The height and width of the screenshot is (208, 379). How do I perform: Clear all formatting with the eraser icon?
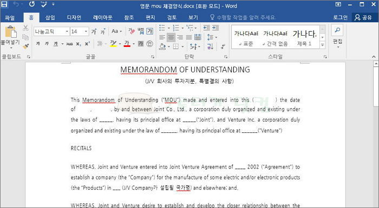click(x=132, y=31)
